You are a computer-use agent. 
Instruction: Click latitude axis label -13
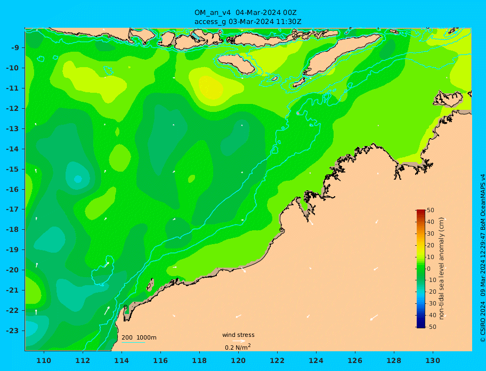point(12,128)
